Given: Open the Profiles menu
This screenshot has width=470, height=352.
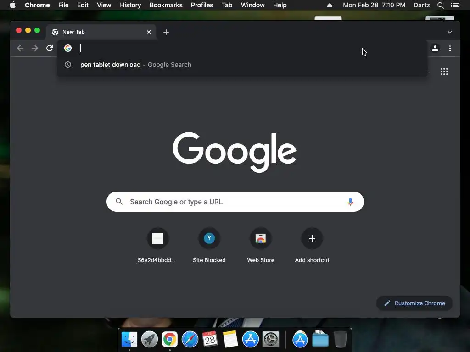Looking at the screenshot, I should 202,5.
